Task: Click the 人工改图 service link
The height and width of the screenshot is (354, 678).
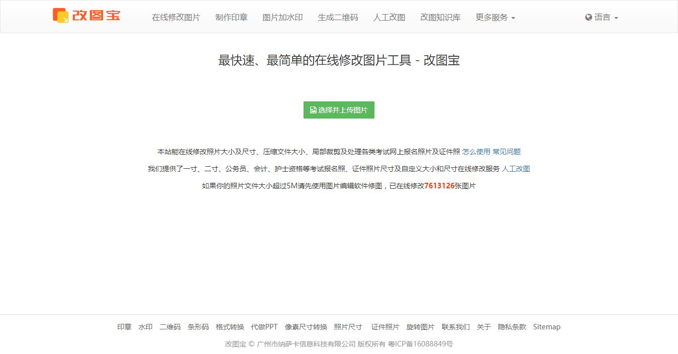Action: [516, 169]
